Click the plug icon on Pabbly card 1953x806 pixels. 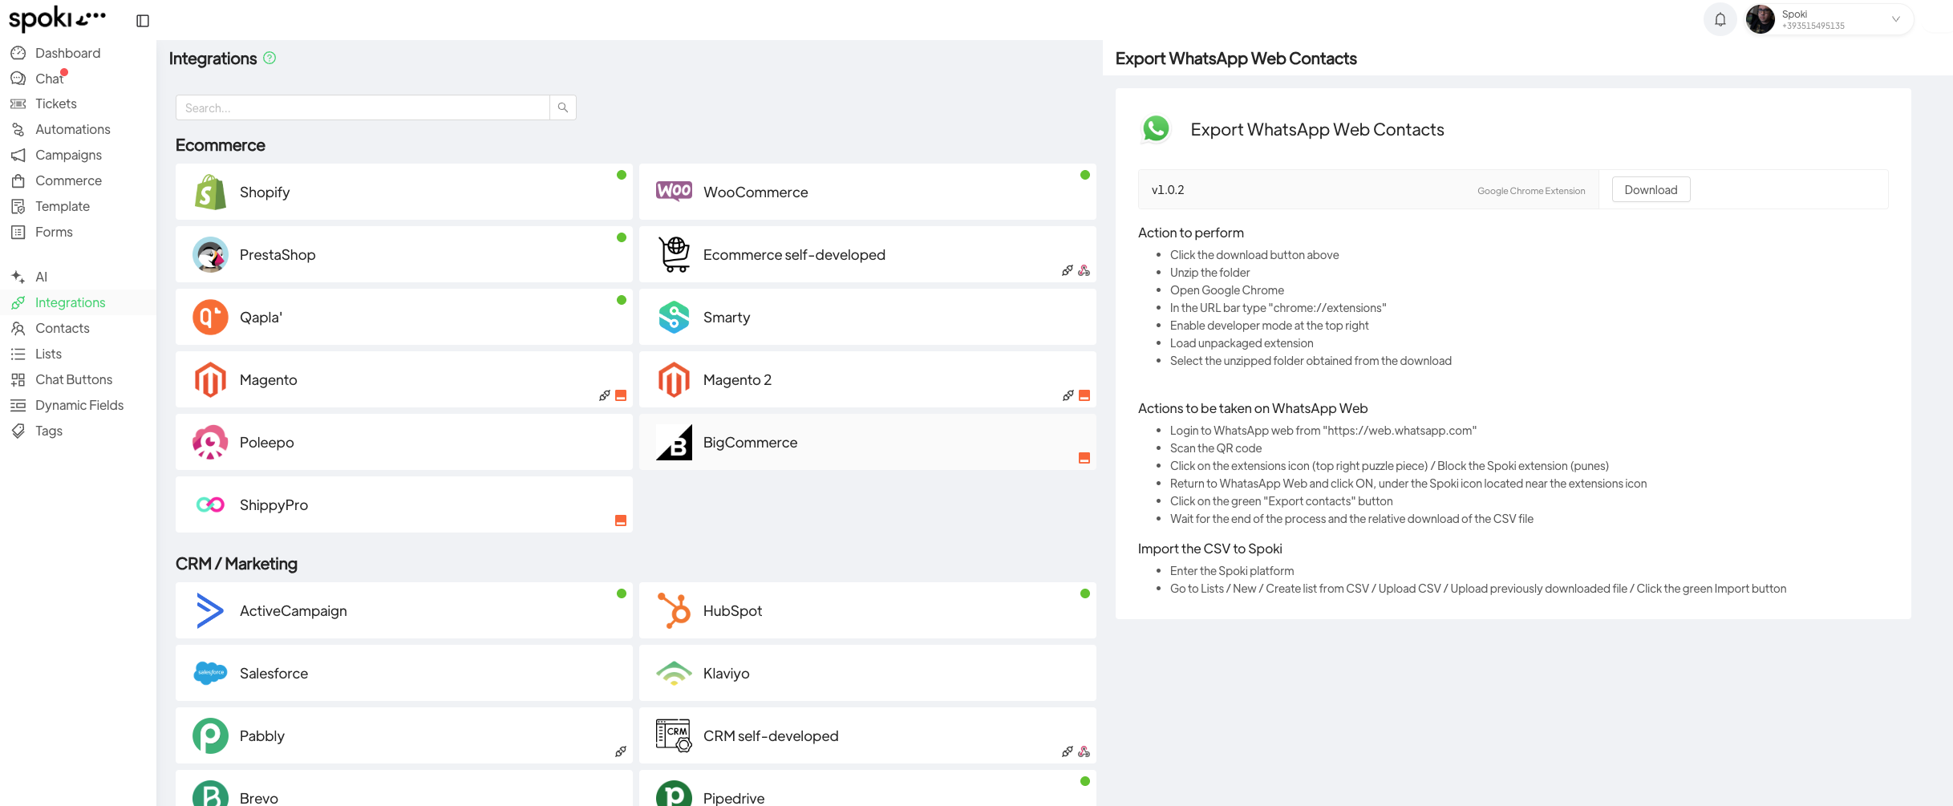coord(621,751)
